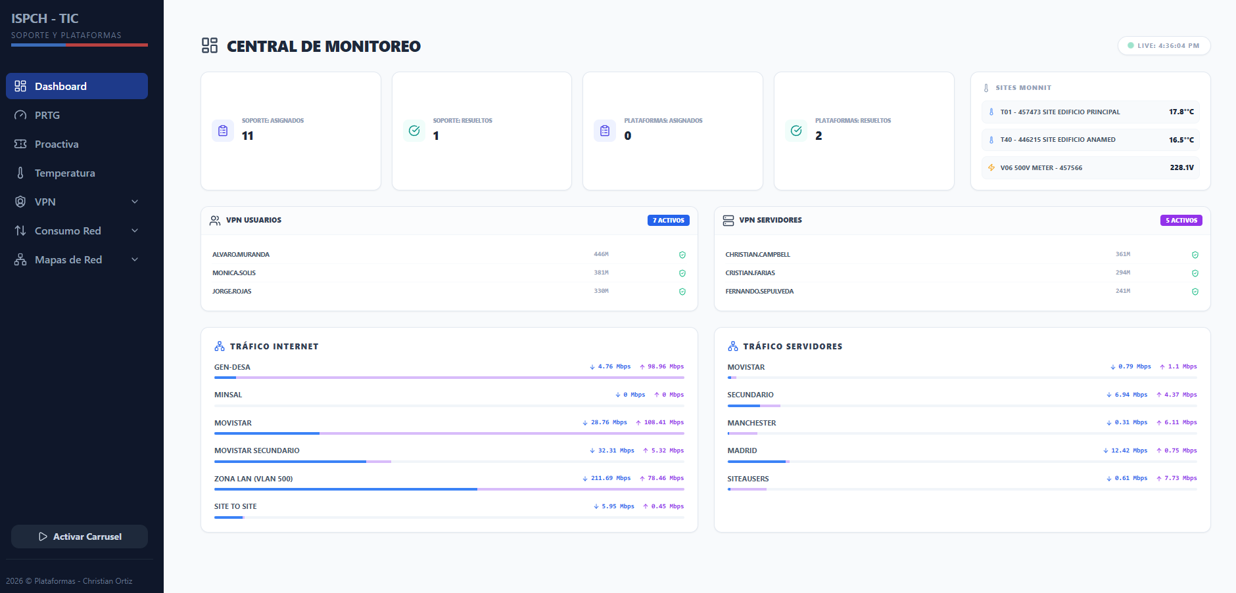Click the PRTG gauge icon

(x=20, y=115)
